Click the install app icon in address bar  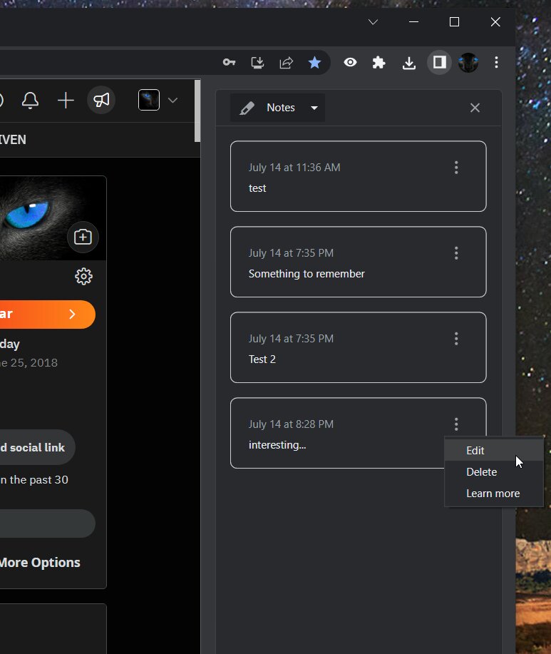point(257,63)
